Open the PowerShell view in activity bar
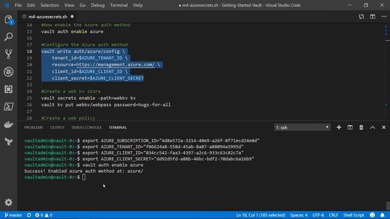The width and height of the screenshot is (390, 219). (x=9, y=107)
